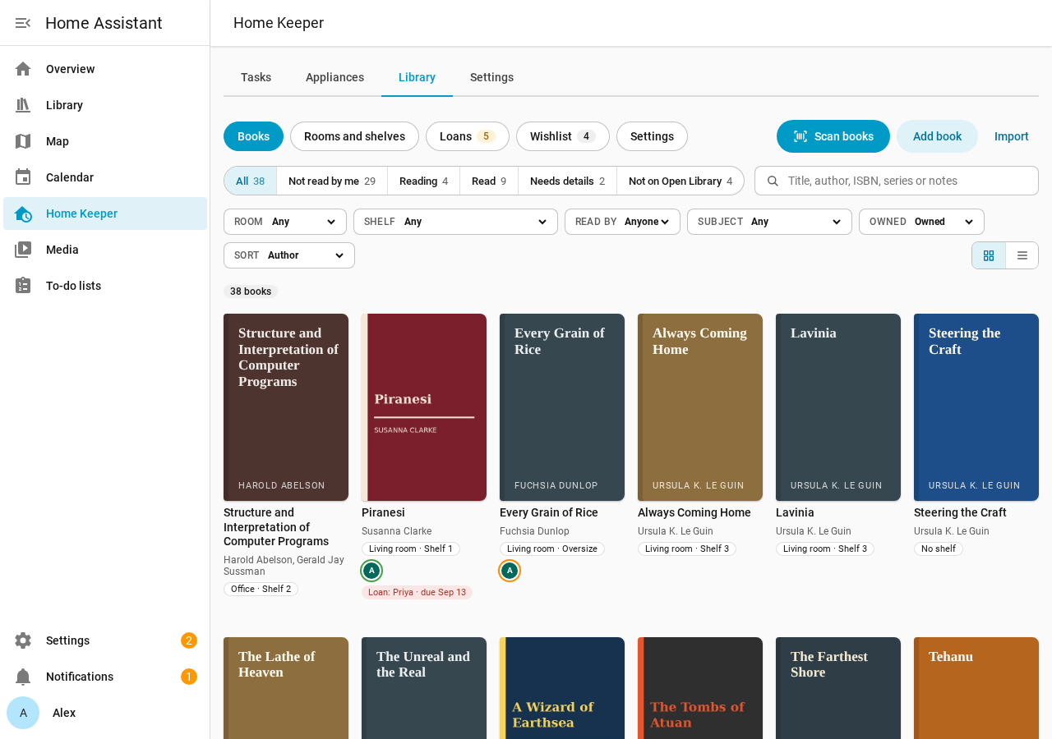Image resolution: width=1052 pixels, height=739 pixels.
Task: Filter books by Read
Action: [489, 181]
